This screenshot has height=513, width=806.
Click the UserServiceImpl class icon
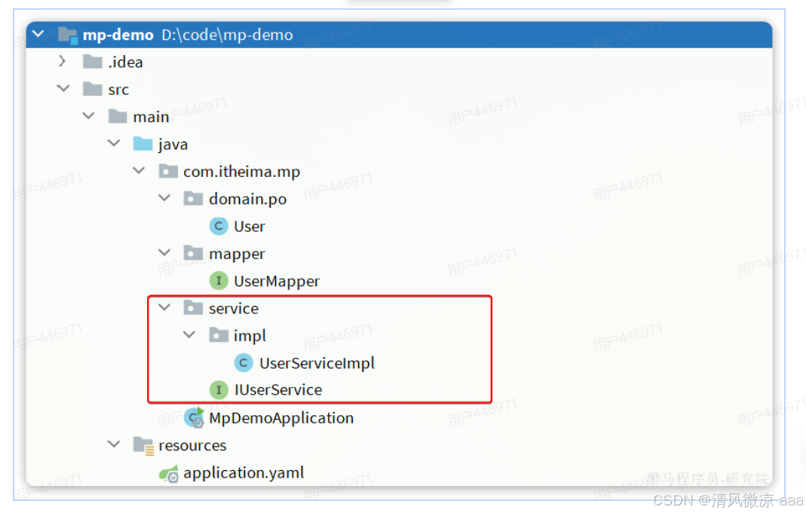point(244,362)
